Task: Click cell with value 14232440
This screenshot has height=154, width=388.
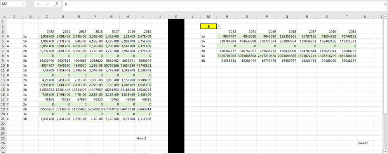Action: pyautogui.click(x=47, y=61)
